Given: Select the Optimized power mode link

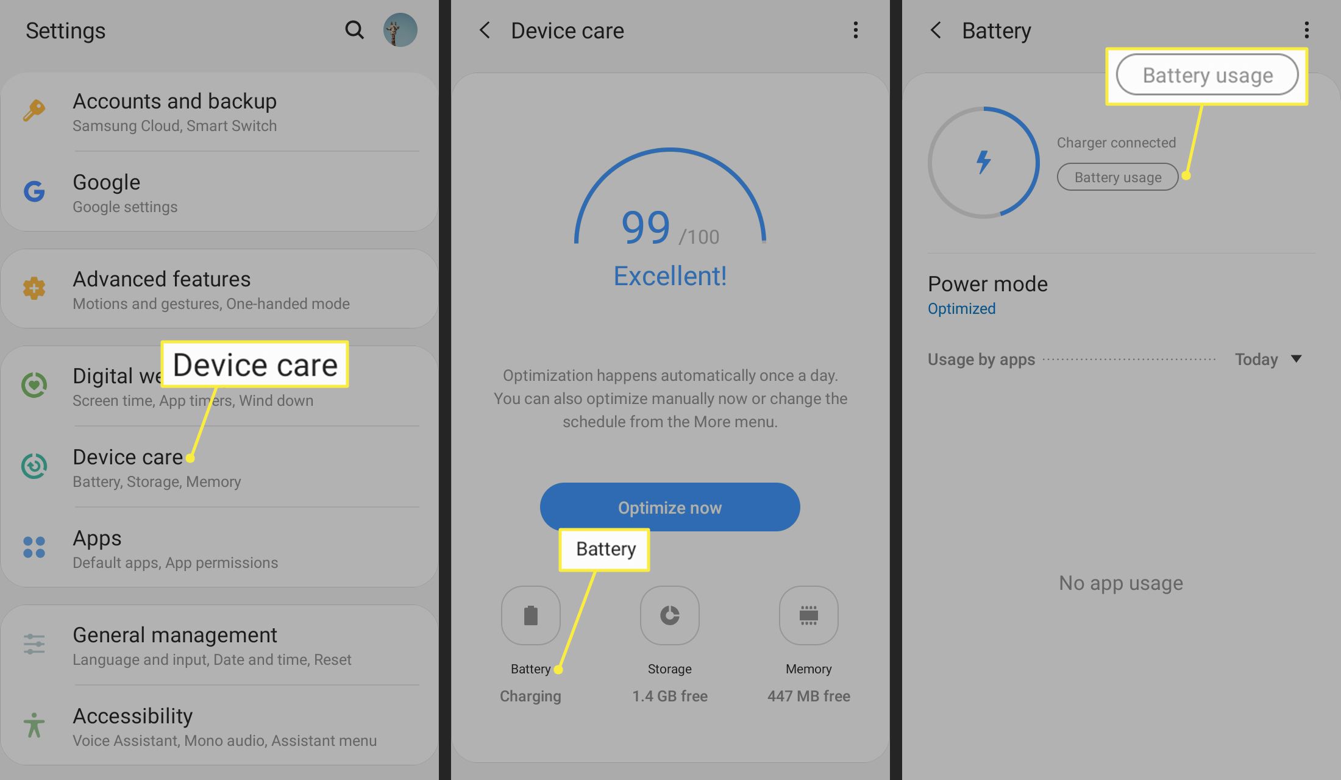Looking at the screenshot, I should click(x=961, y=308).
